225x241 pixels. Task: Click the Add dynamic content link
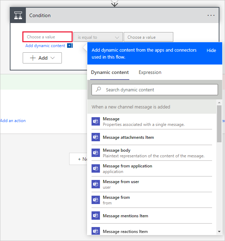(45, 46)
